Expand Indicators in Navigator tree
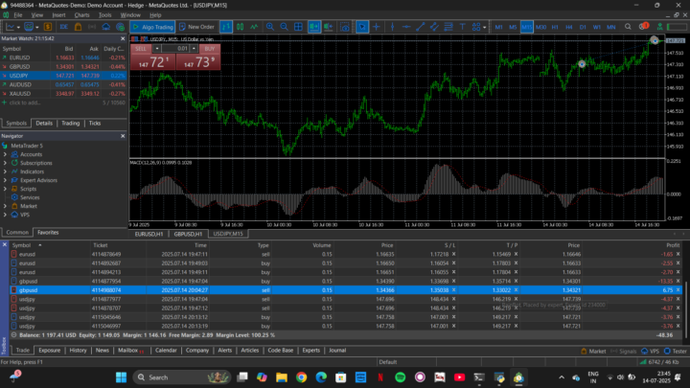Image resolution: width=690 pixels, height=388 pixels. pyautogui.click(x=5, y=171)
